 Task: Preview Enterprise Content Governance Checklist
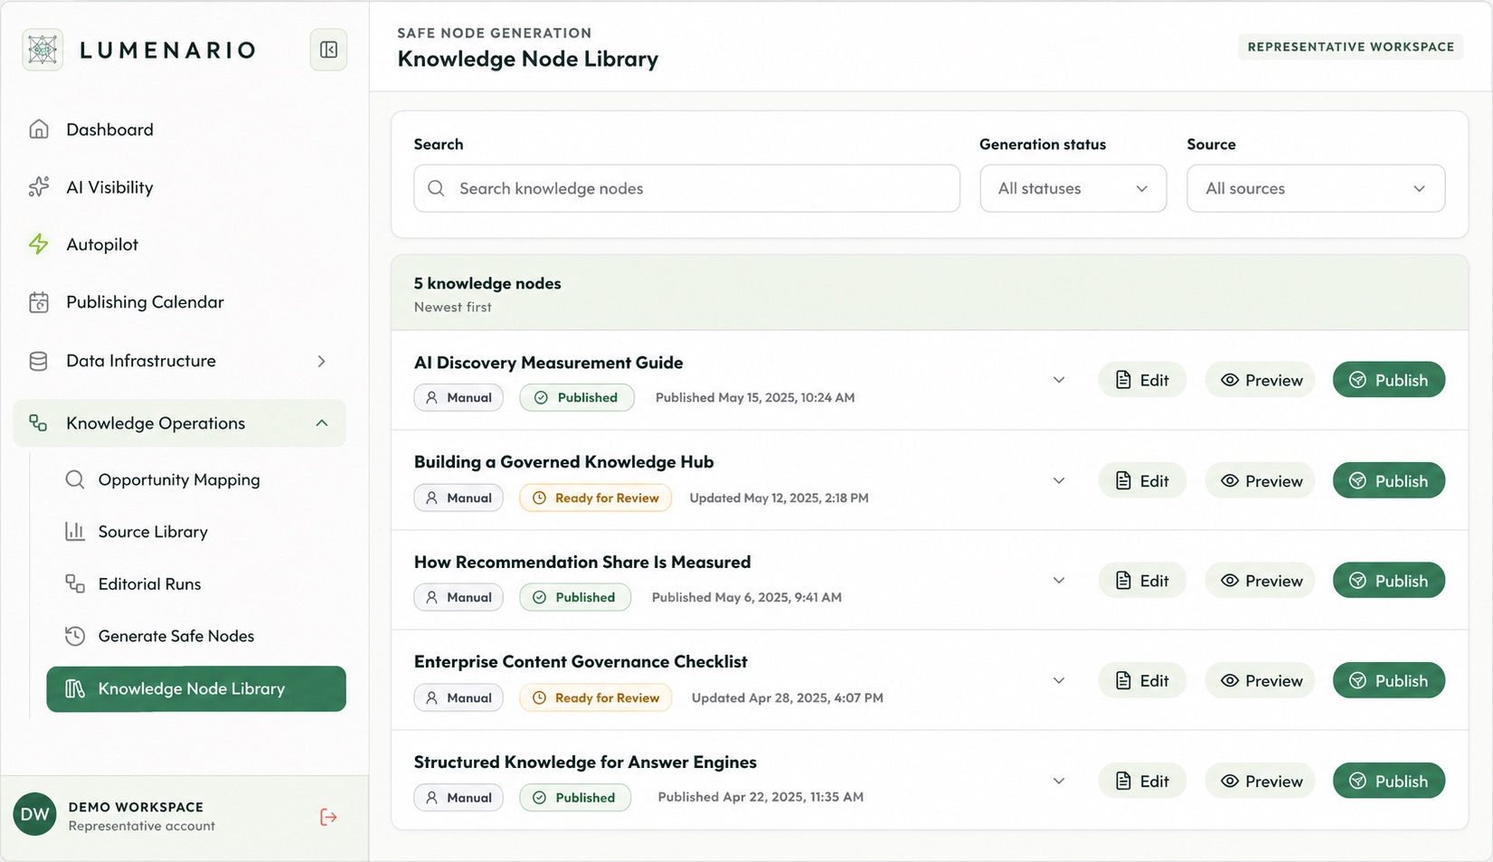1261,680
